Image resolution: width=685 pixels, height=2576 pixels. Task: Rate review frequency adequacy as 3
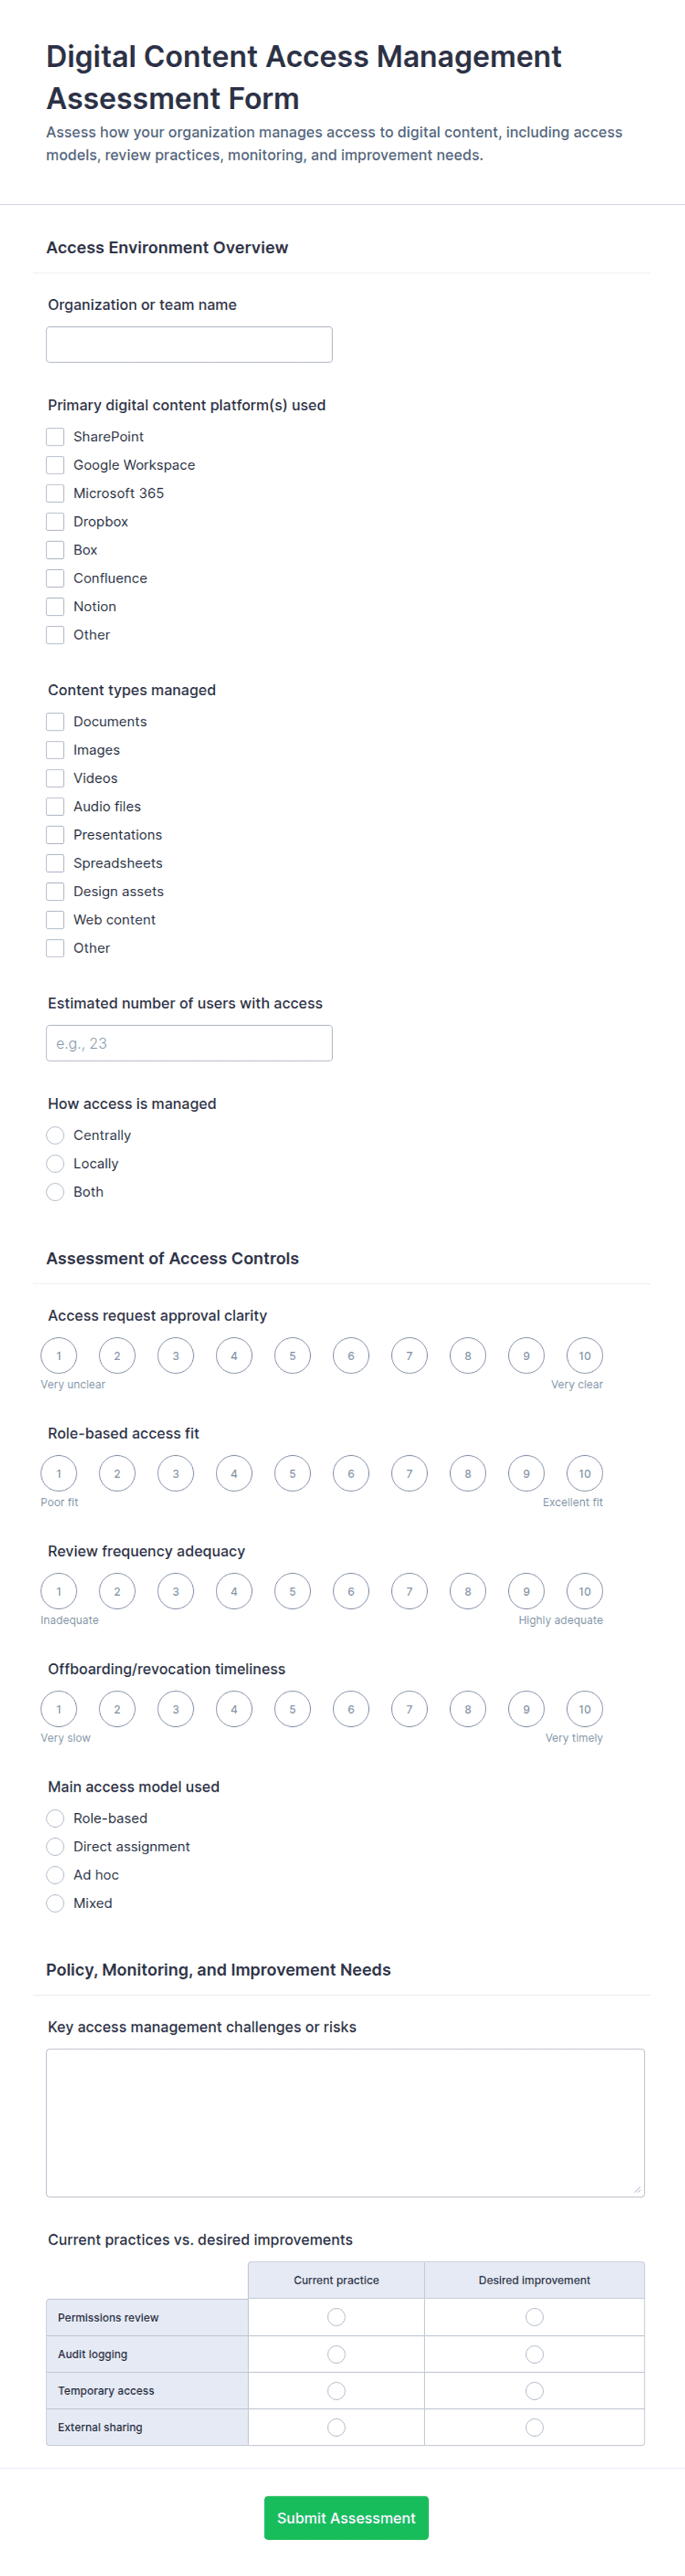(176, 1591)
